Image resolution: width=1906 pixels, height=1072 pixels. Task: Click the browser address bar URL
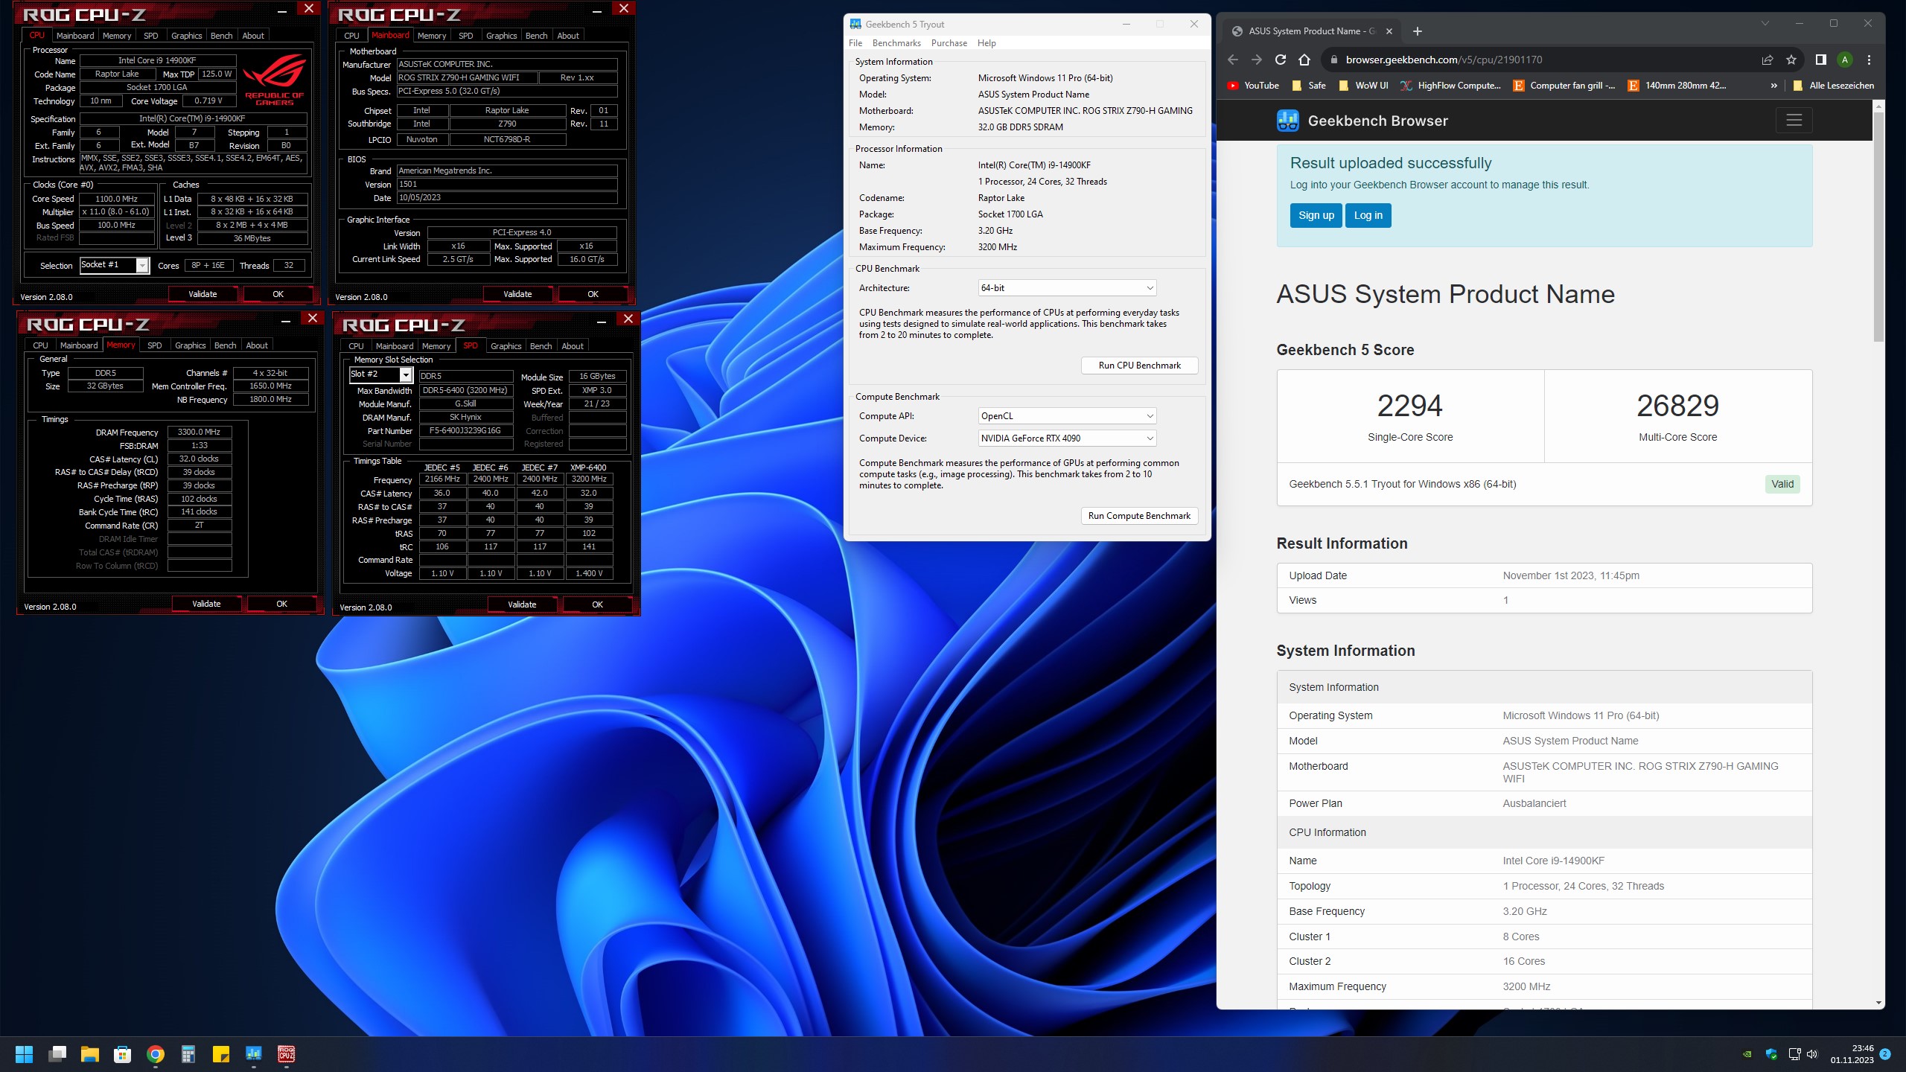(1444, 60)
